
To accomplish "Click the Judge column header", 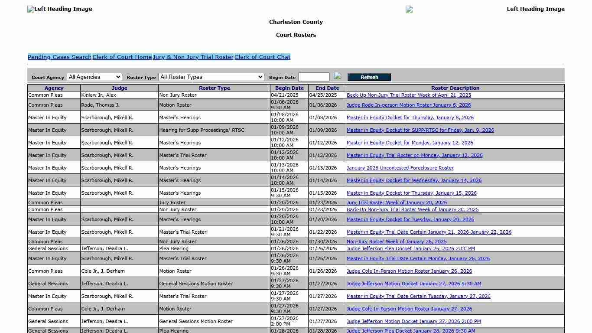I will 119,88.
